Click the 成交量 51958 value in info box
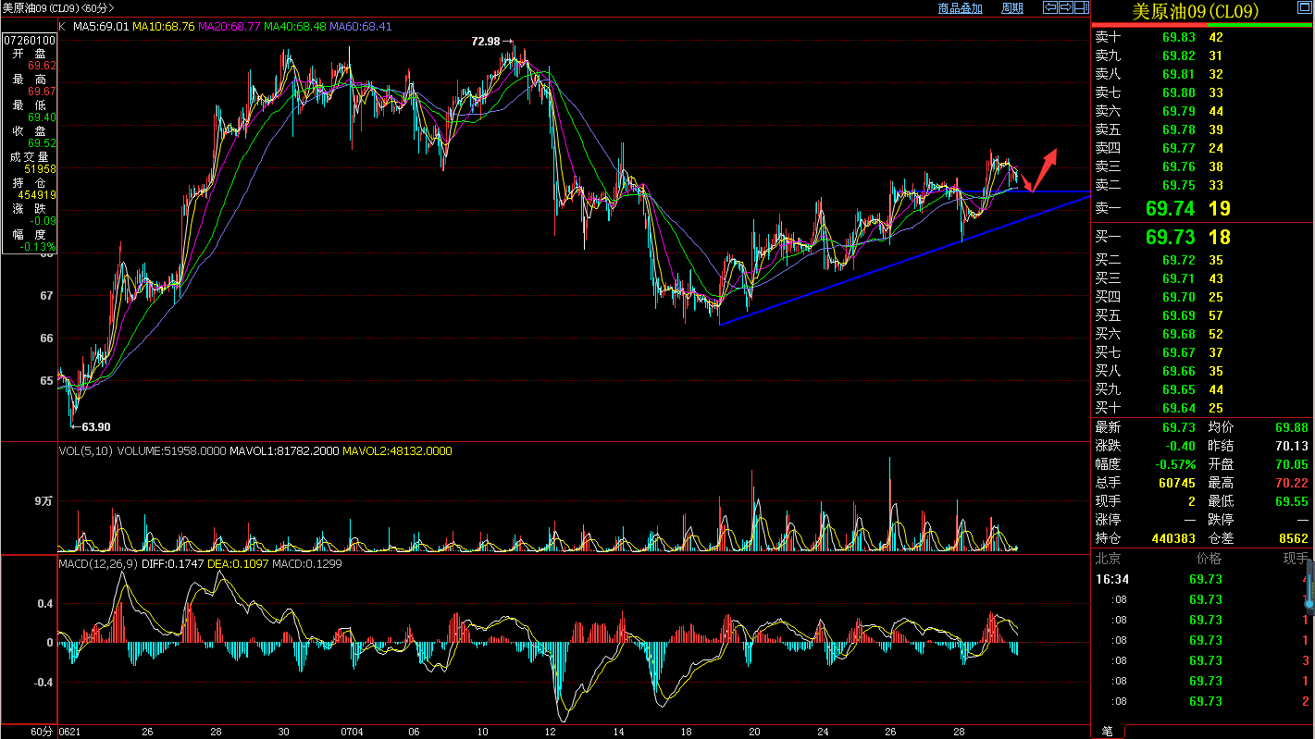 pos(41,169)
